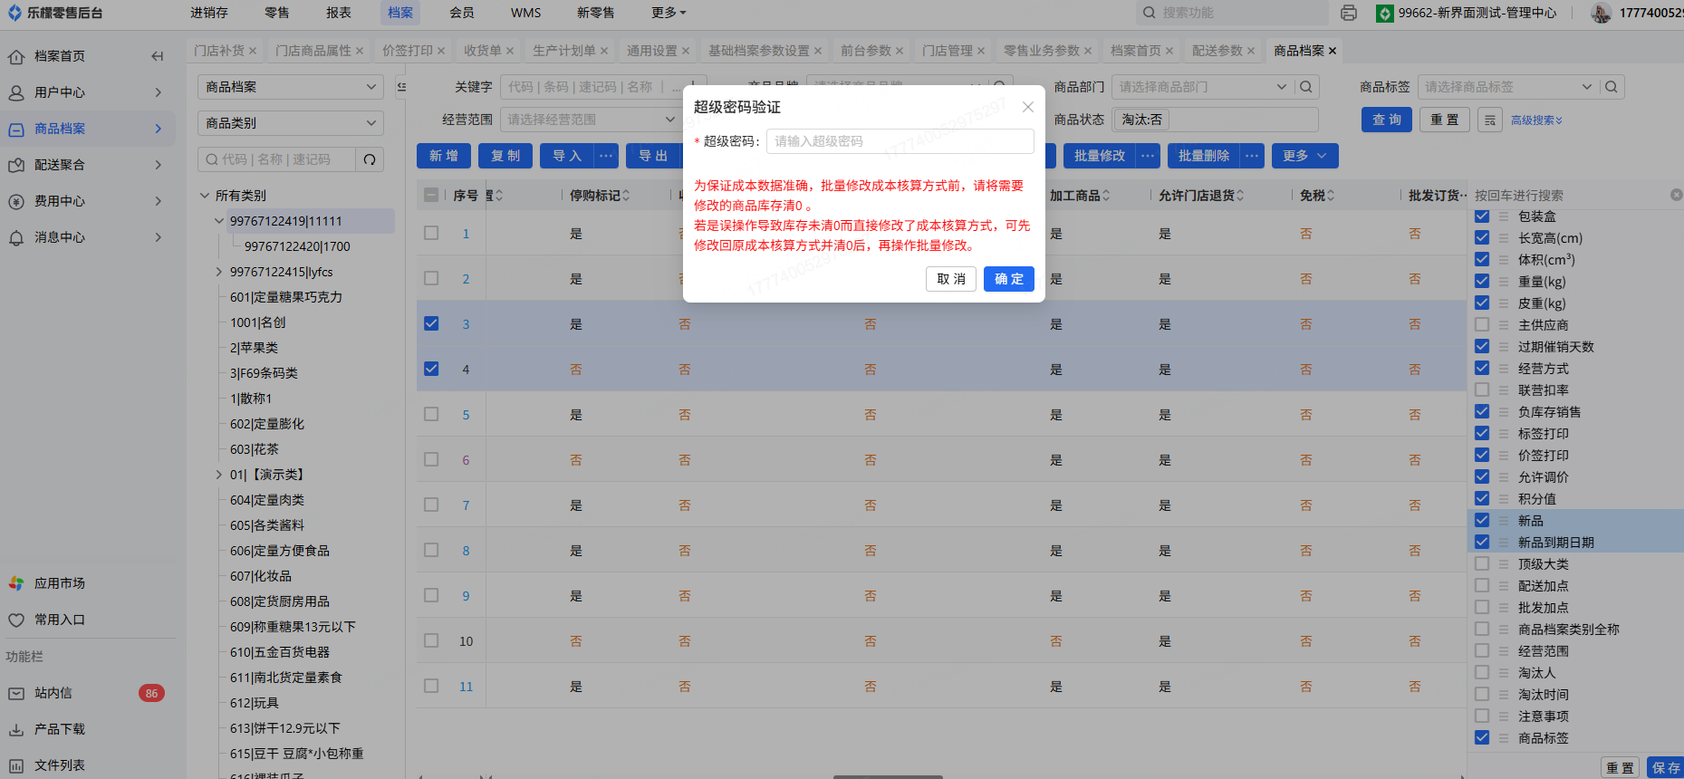Image resolution: width=1684 pixels, height=779 pixels.
Task: Open the 经营范围 dropdown
Action: point(590,120)
